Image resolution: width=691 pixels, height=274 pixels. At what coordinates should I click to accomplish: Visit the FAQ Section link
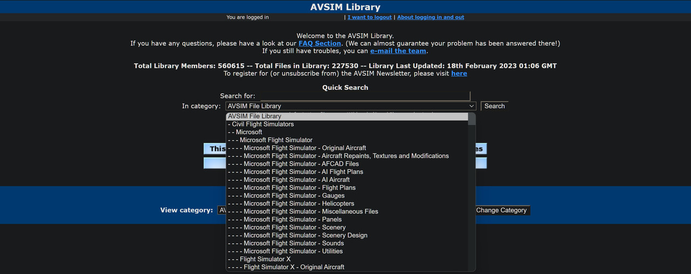(320, 43)
